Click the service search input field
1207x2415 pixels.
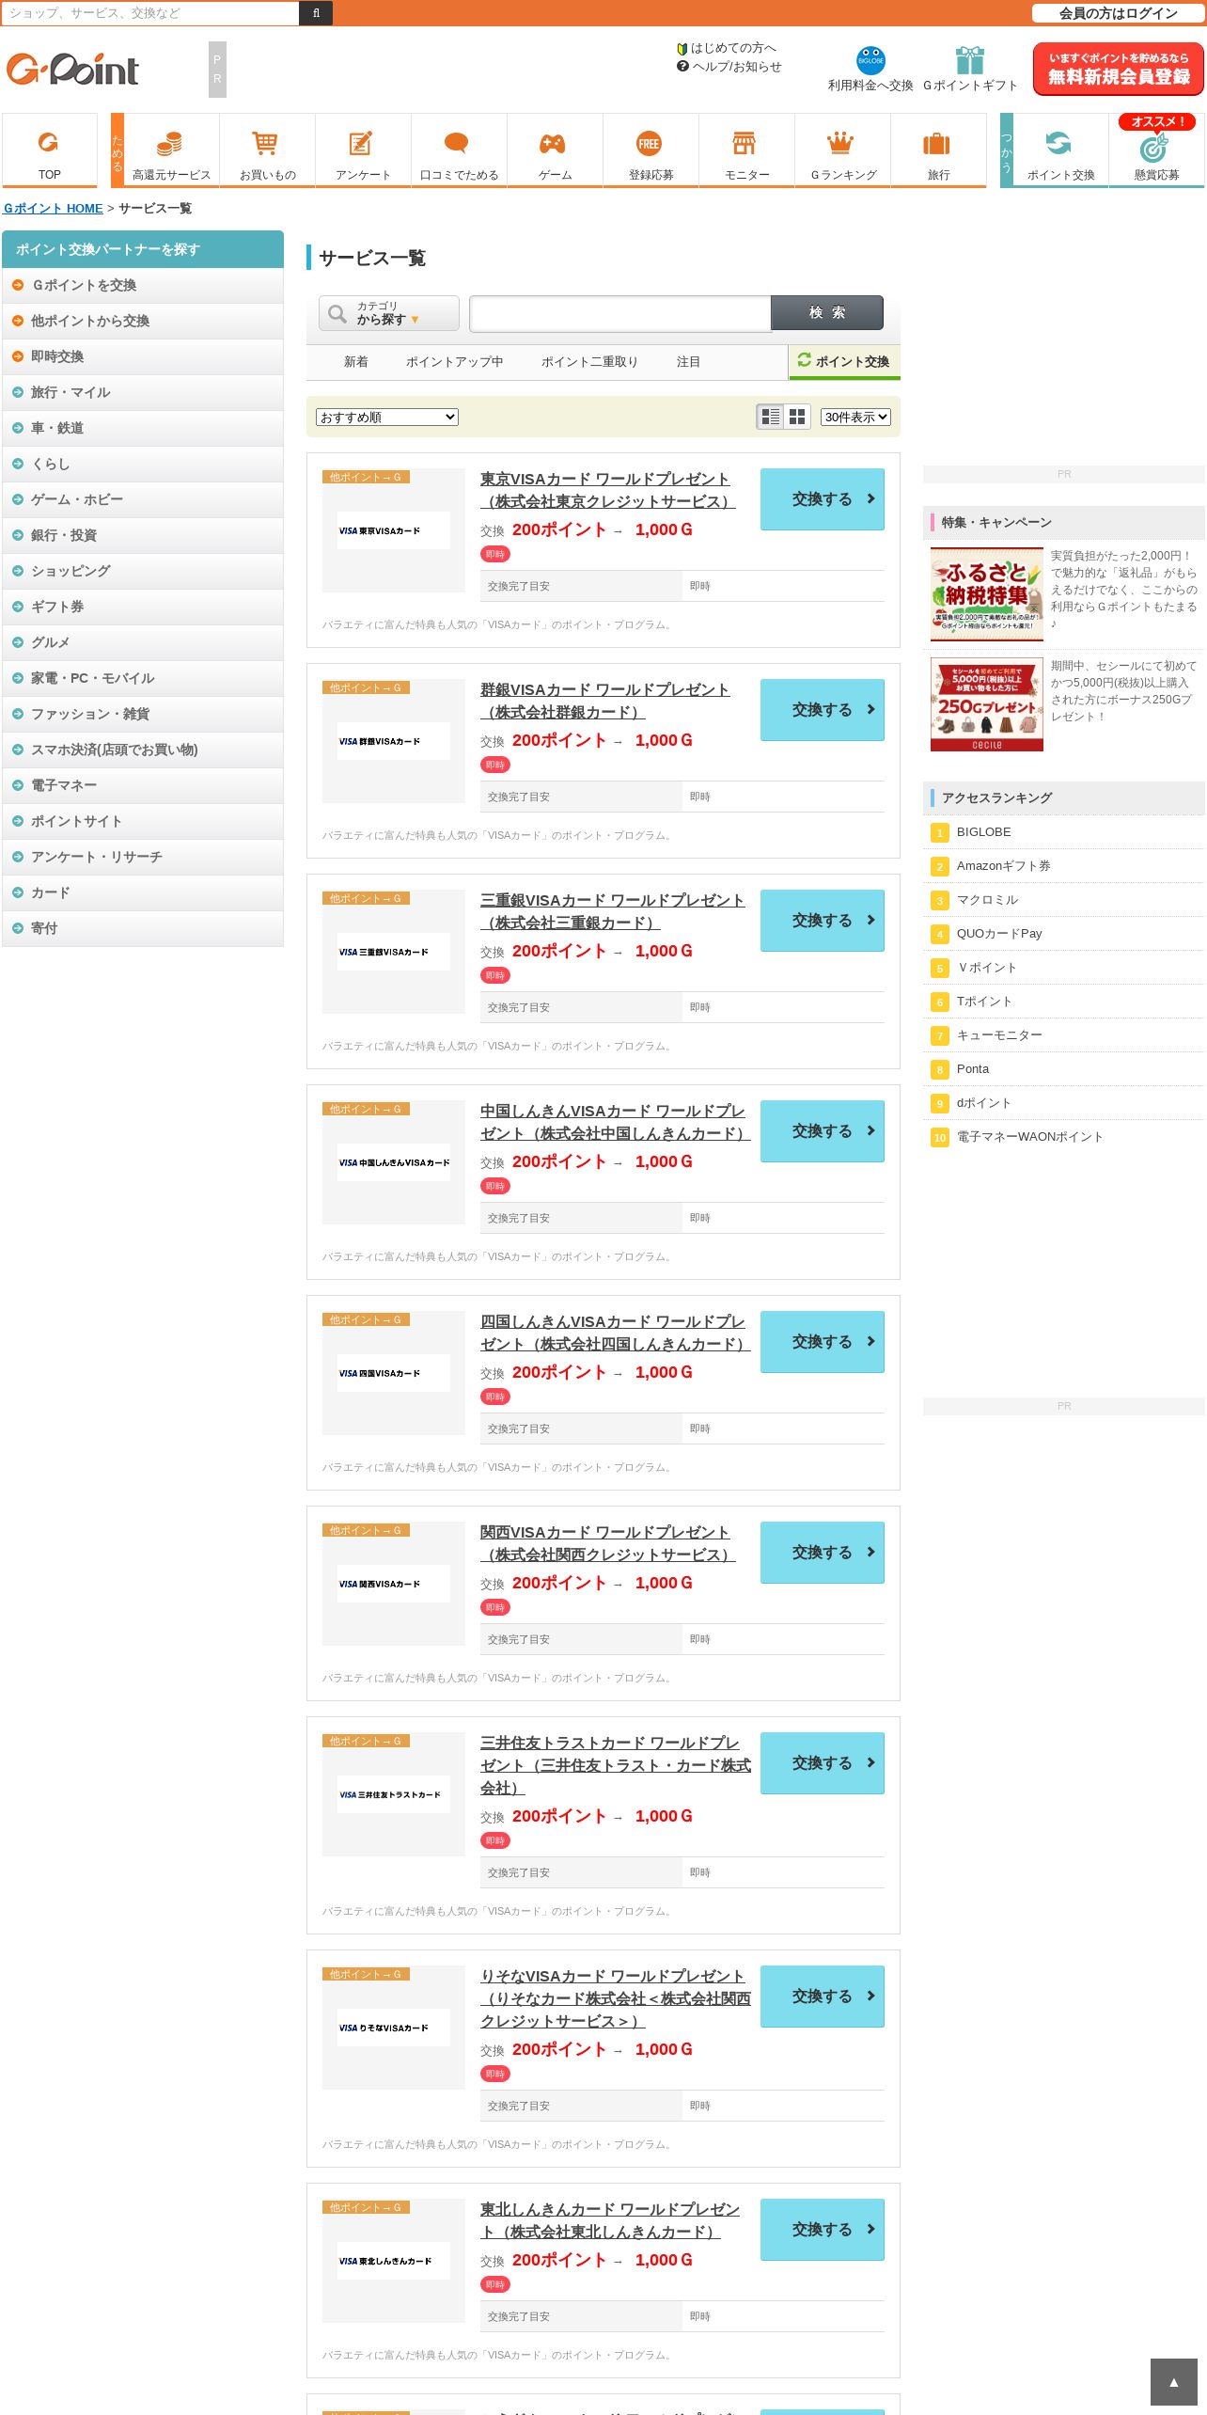pyautogui.click(x=620, y=313)
